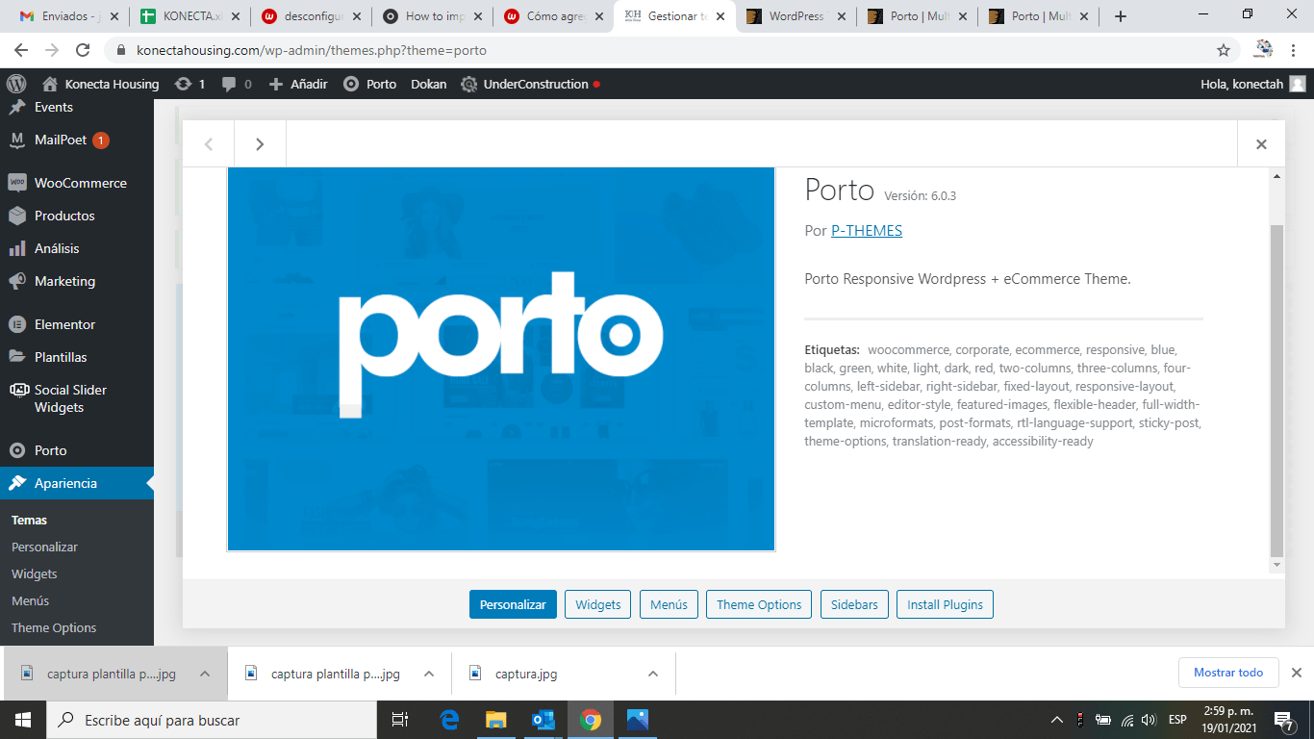Open Outlook from the taskbar
The width and height of the screenshot is (1314, 739).
(543, 720)
